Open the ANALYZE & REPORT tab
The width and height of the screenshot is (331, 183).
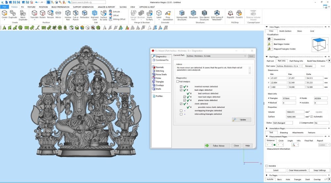pyautogui.click(x=106, y=7)
